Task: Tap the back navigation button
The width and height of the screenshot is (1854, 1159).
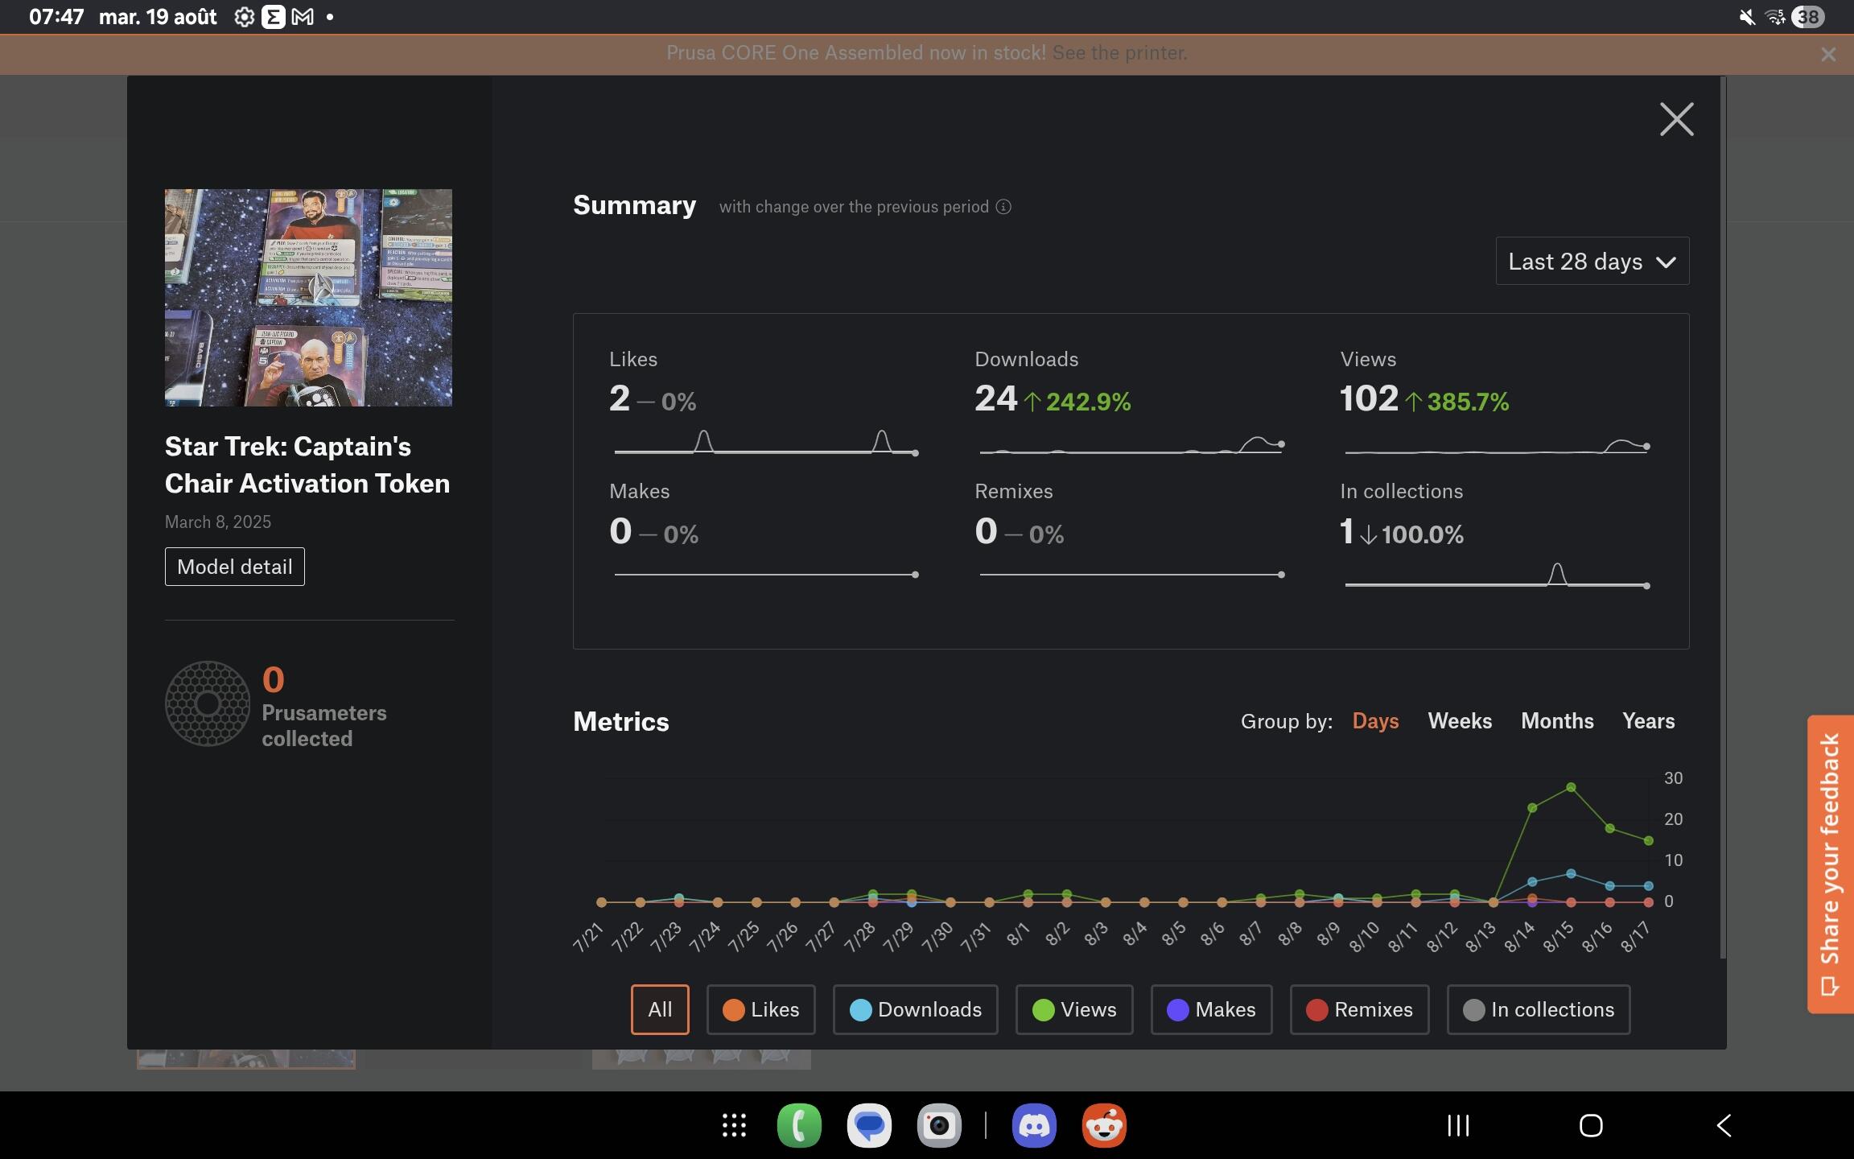Action: point(1724,1125)
